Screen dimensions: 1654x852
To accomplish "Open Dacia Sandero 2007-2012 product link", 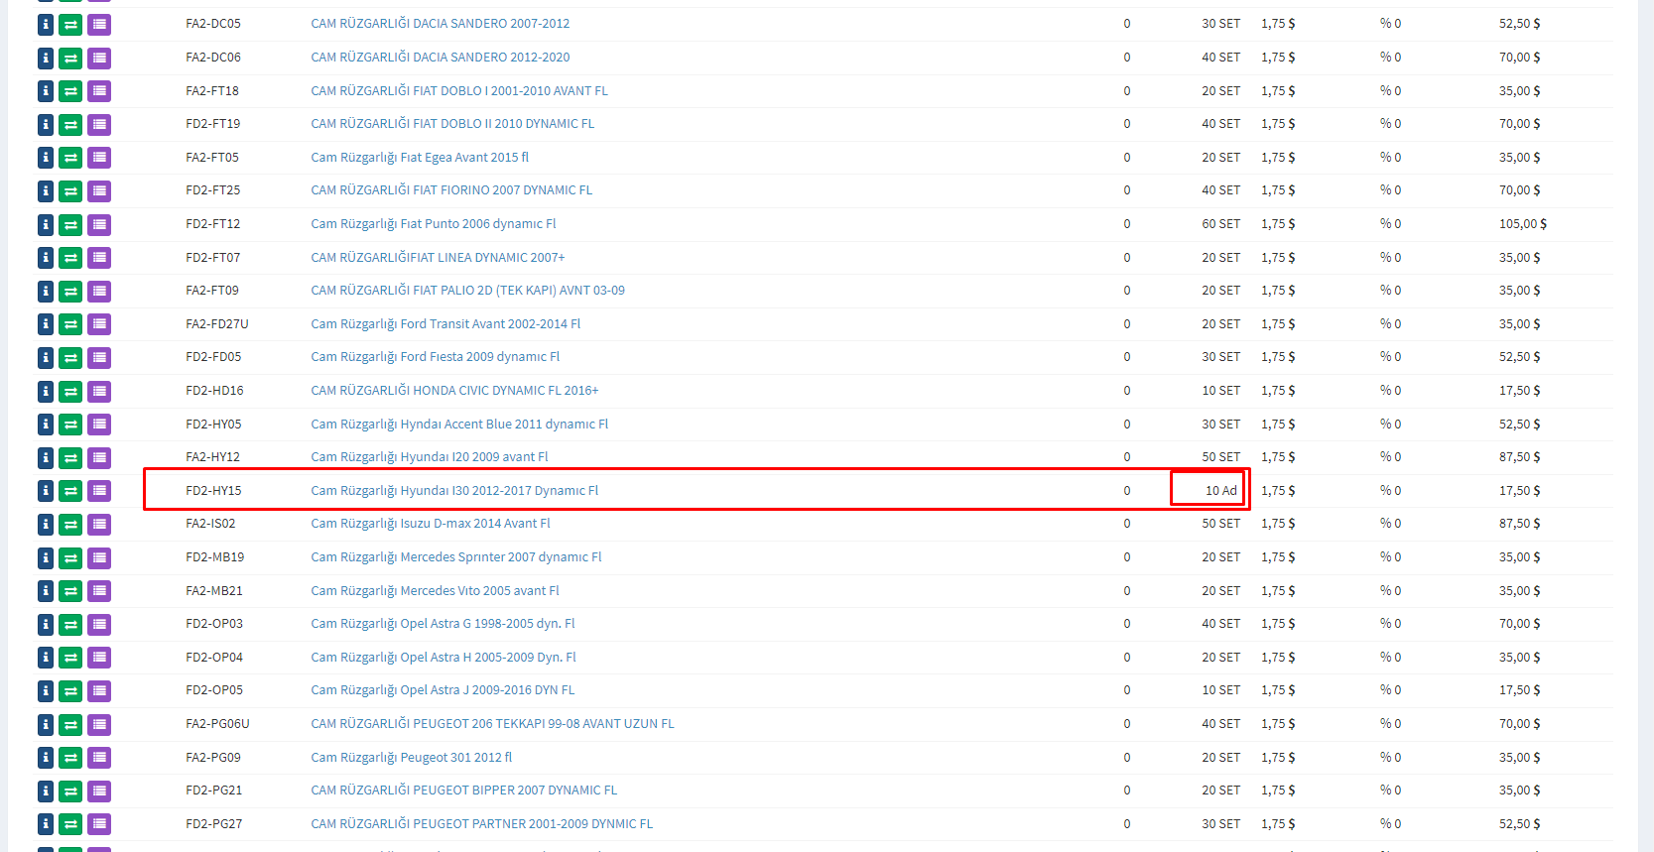I will (x=440, y=24).
